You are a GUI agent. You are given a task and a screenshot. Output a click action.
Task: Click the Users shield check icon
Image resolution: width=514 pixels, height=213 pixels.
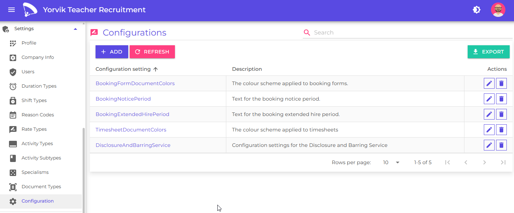tap(13, 72)
